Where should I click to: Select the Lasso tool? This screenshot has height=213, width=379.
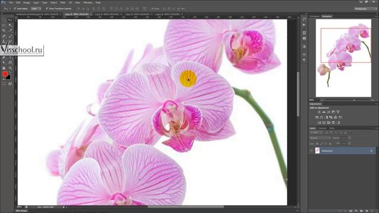tap(4, 25)
